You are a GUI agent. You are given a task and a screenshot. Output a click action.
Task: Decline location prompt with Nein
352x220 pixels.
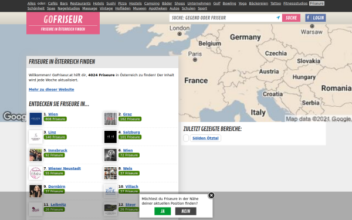[185, 211]
